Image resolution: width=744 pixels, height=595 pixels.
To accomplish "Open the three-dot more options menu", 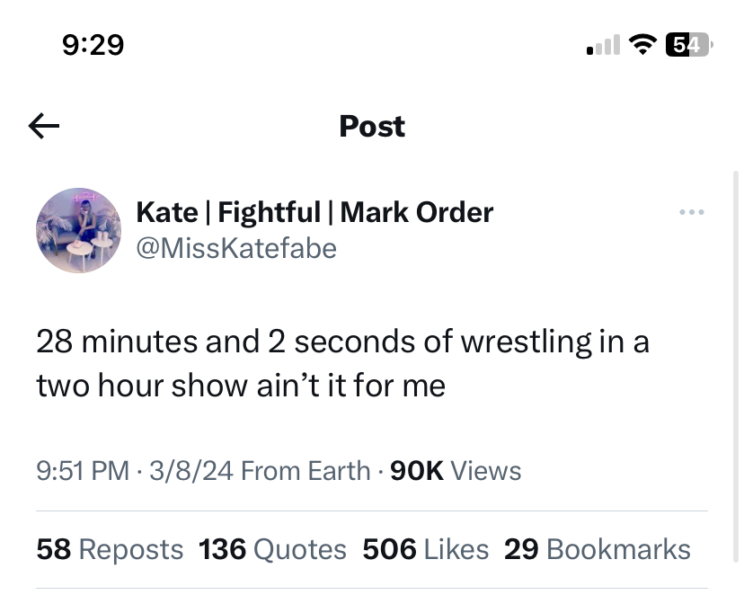I will [692, 212].
